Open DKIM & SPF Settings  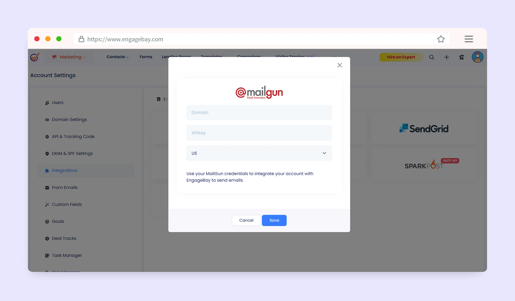click(x=72, y=153)
